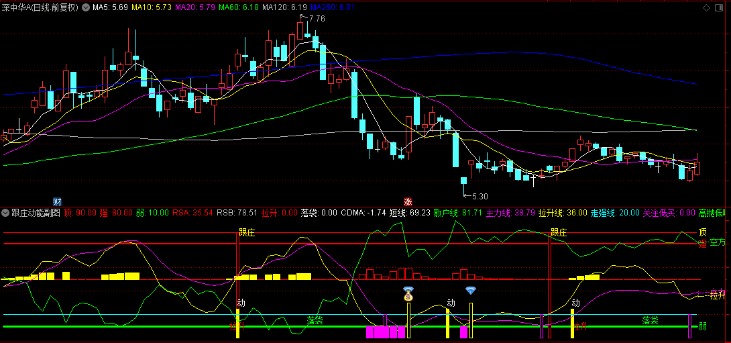Click the diamond icon at top right
The image size is (731, 343).
[706, 7]
